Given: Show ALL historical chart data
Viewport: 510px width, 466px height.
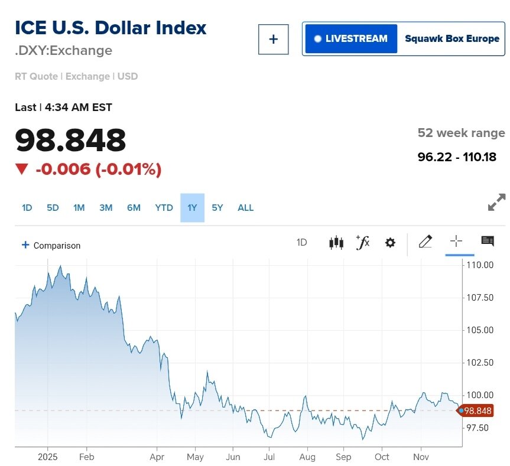Looking at the screenshot, I should (x=245, y=208).
